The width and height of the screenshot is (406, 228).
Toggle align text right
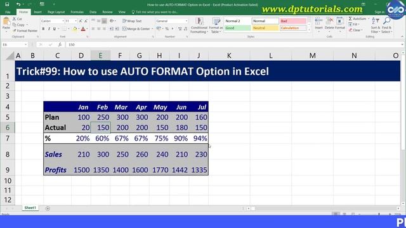pos(104,28)
